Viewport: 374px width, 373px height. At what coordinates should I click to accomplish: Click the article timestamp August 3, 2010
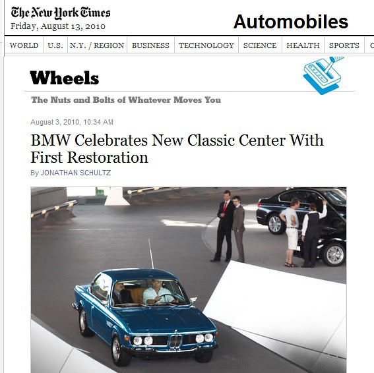tap(71, 122)
